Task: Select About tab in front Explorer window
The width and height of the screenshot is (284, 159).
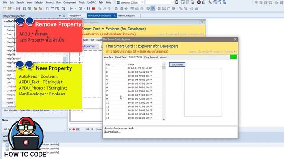Action: (163, 57)
